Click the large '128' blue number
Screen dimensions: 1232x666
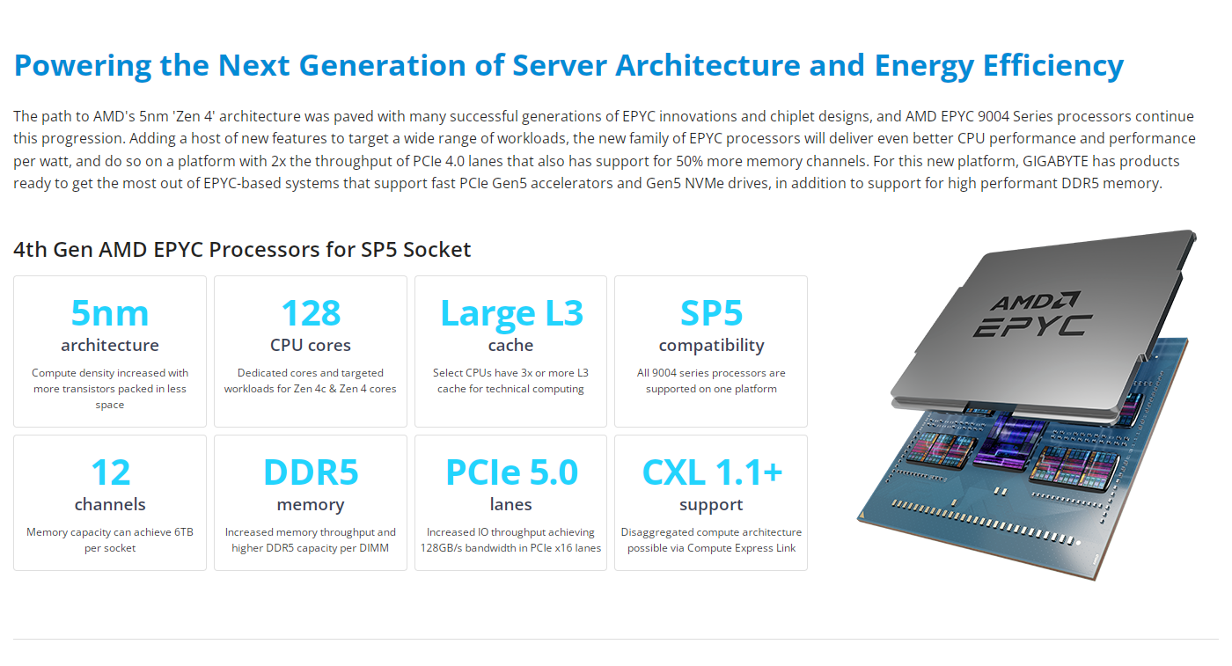pos(311,312)
